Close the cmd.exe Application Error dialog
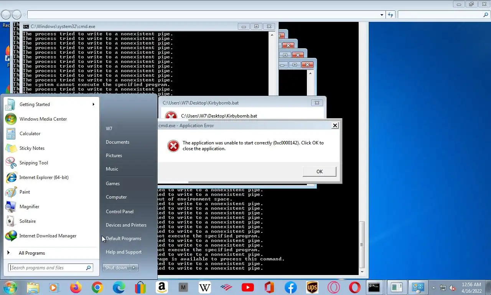 coord(335,125)
